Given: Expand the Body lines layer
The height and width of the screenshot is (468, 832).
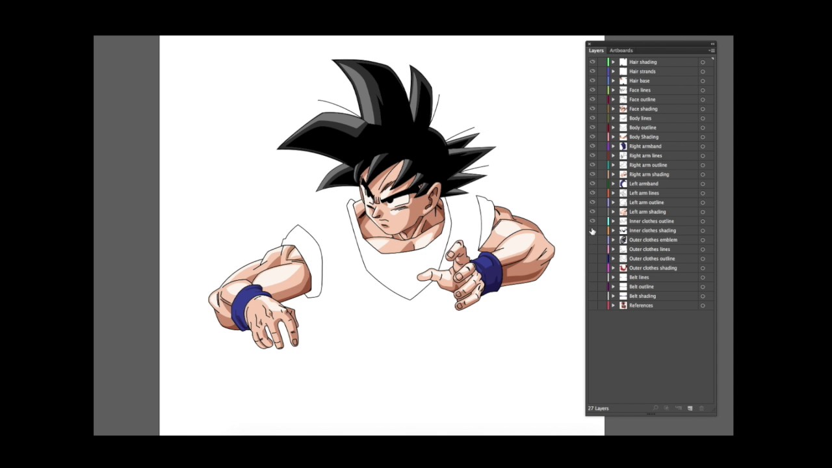Looking at the screenshot, I should [613, 118].
